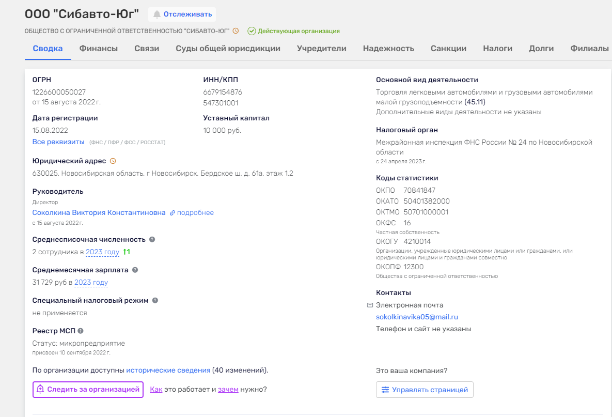Click the ОГРН number 1226600050027
This screenshot has height=417, width=612.
tap(59, 92)
